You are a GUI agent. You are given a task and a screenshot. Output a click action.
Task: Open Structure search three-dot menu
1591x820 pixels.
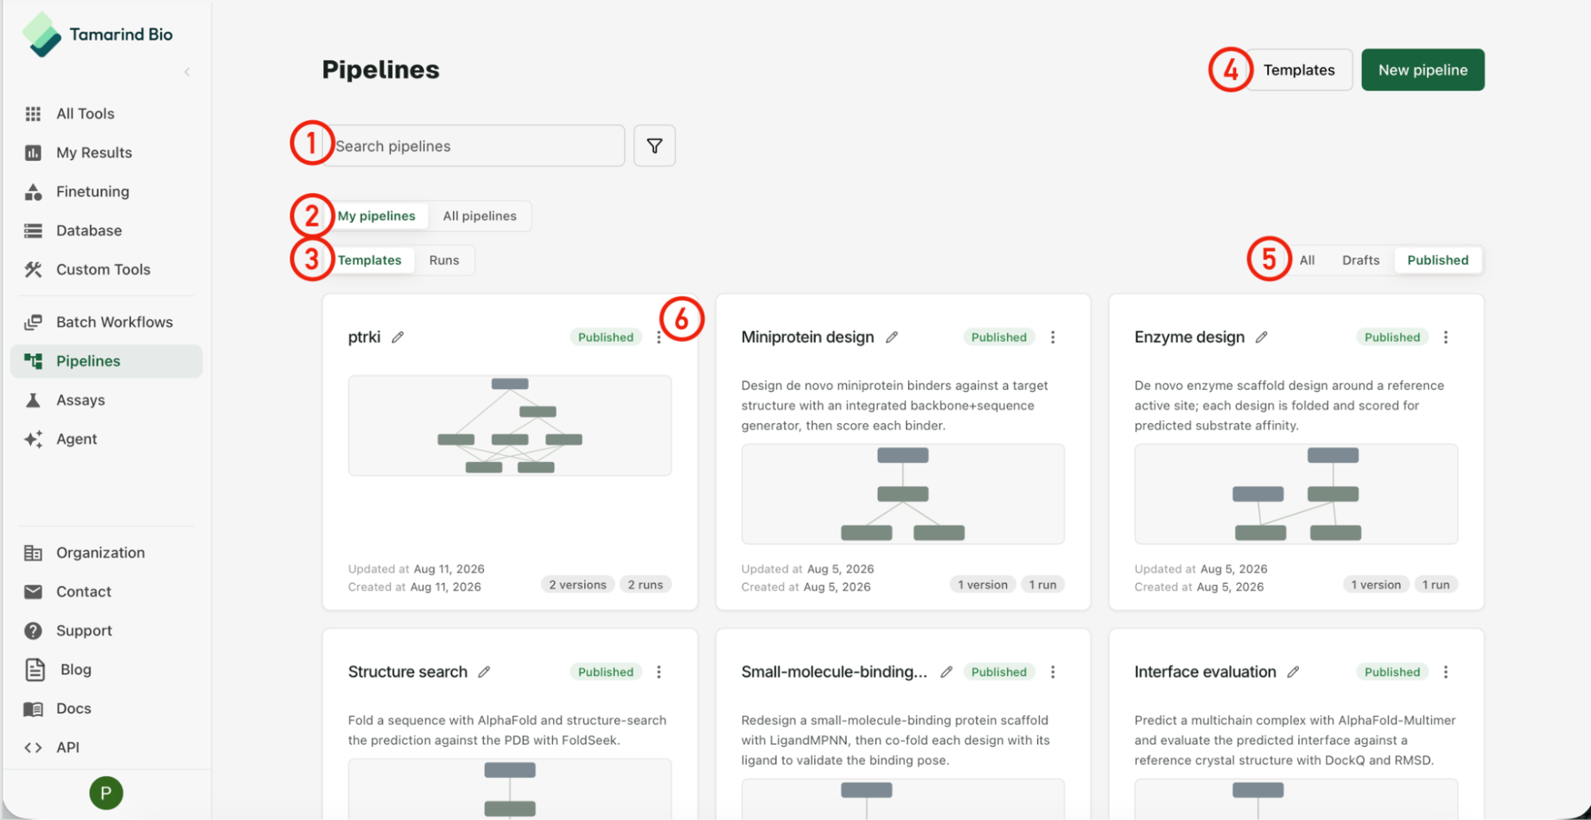pos(659,672)
